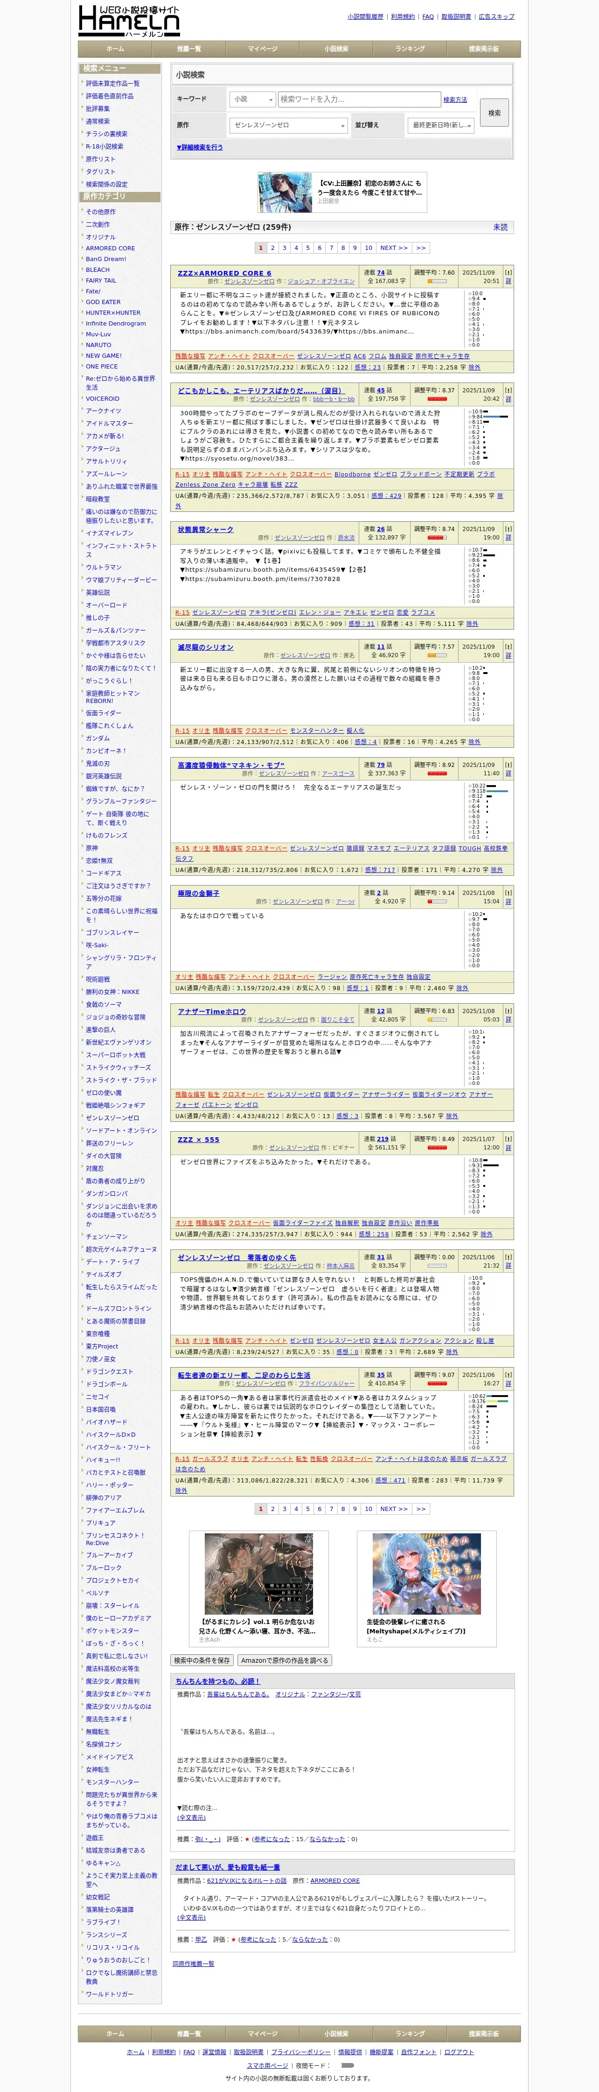Open the スマホ用ページ link in the footer
Screen dimensions: 599x2092
[x=267, y=2065]
